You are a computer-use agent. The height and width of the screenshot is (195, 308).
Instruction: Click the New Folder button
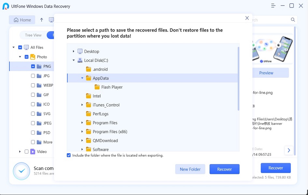(190, 169)
